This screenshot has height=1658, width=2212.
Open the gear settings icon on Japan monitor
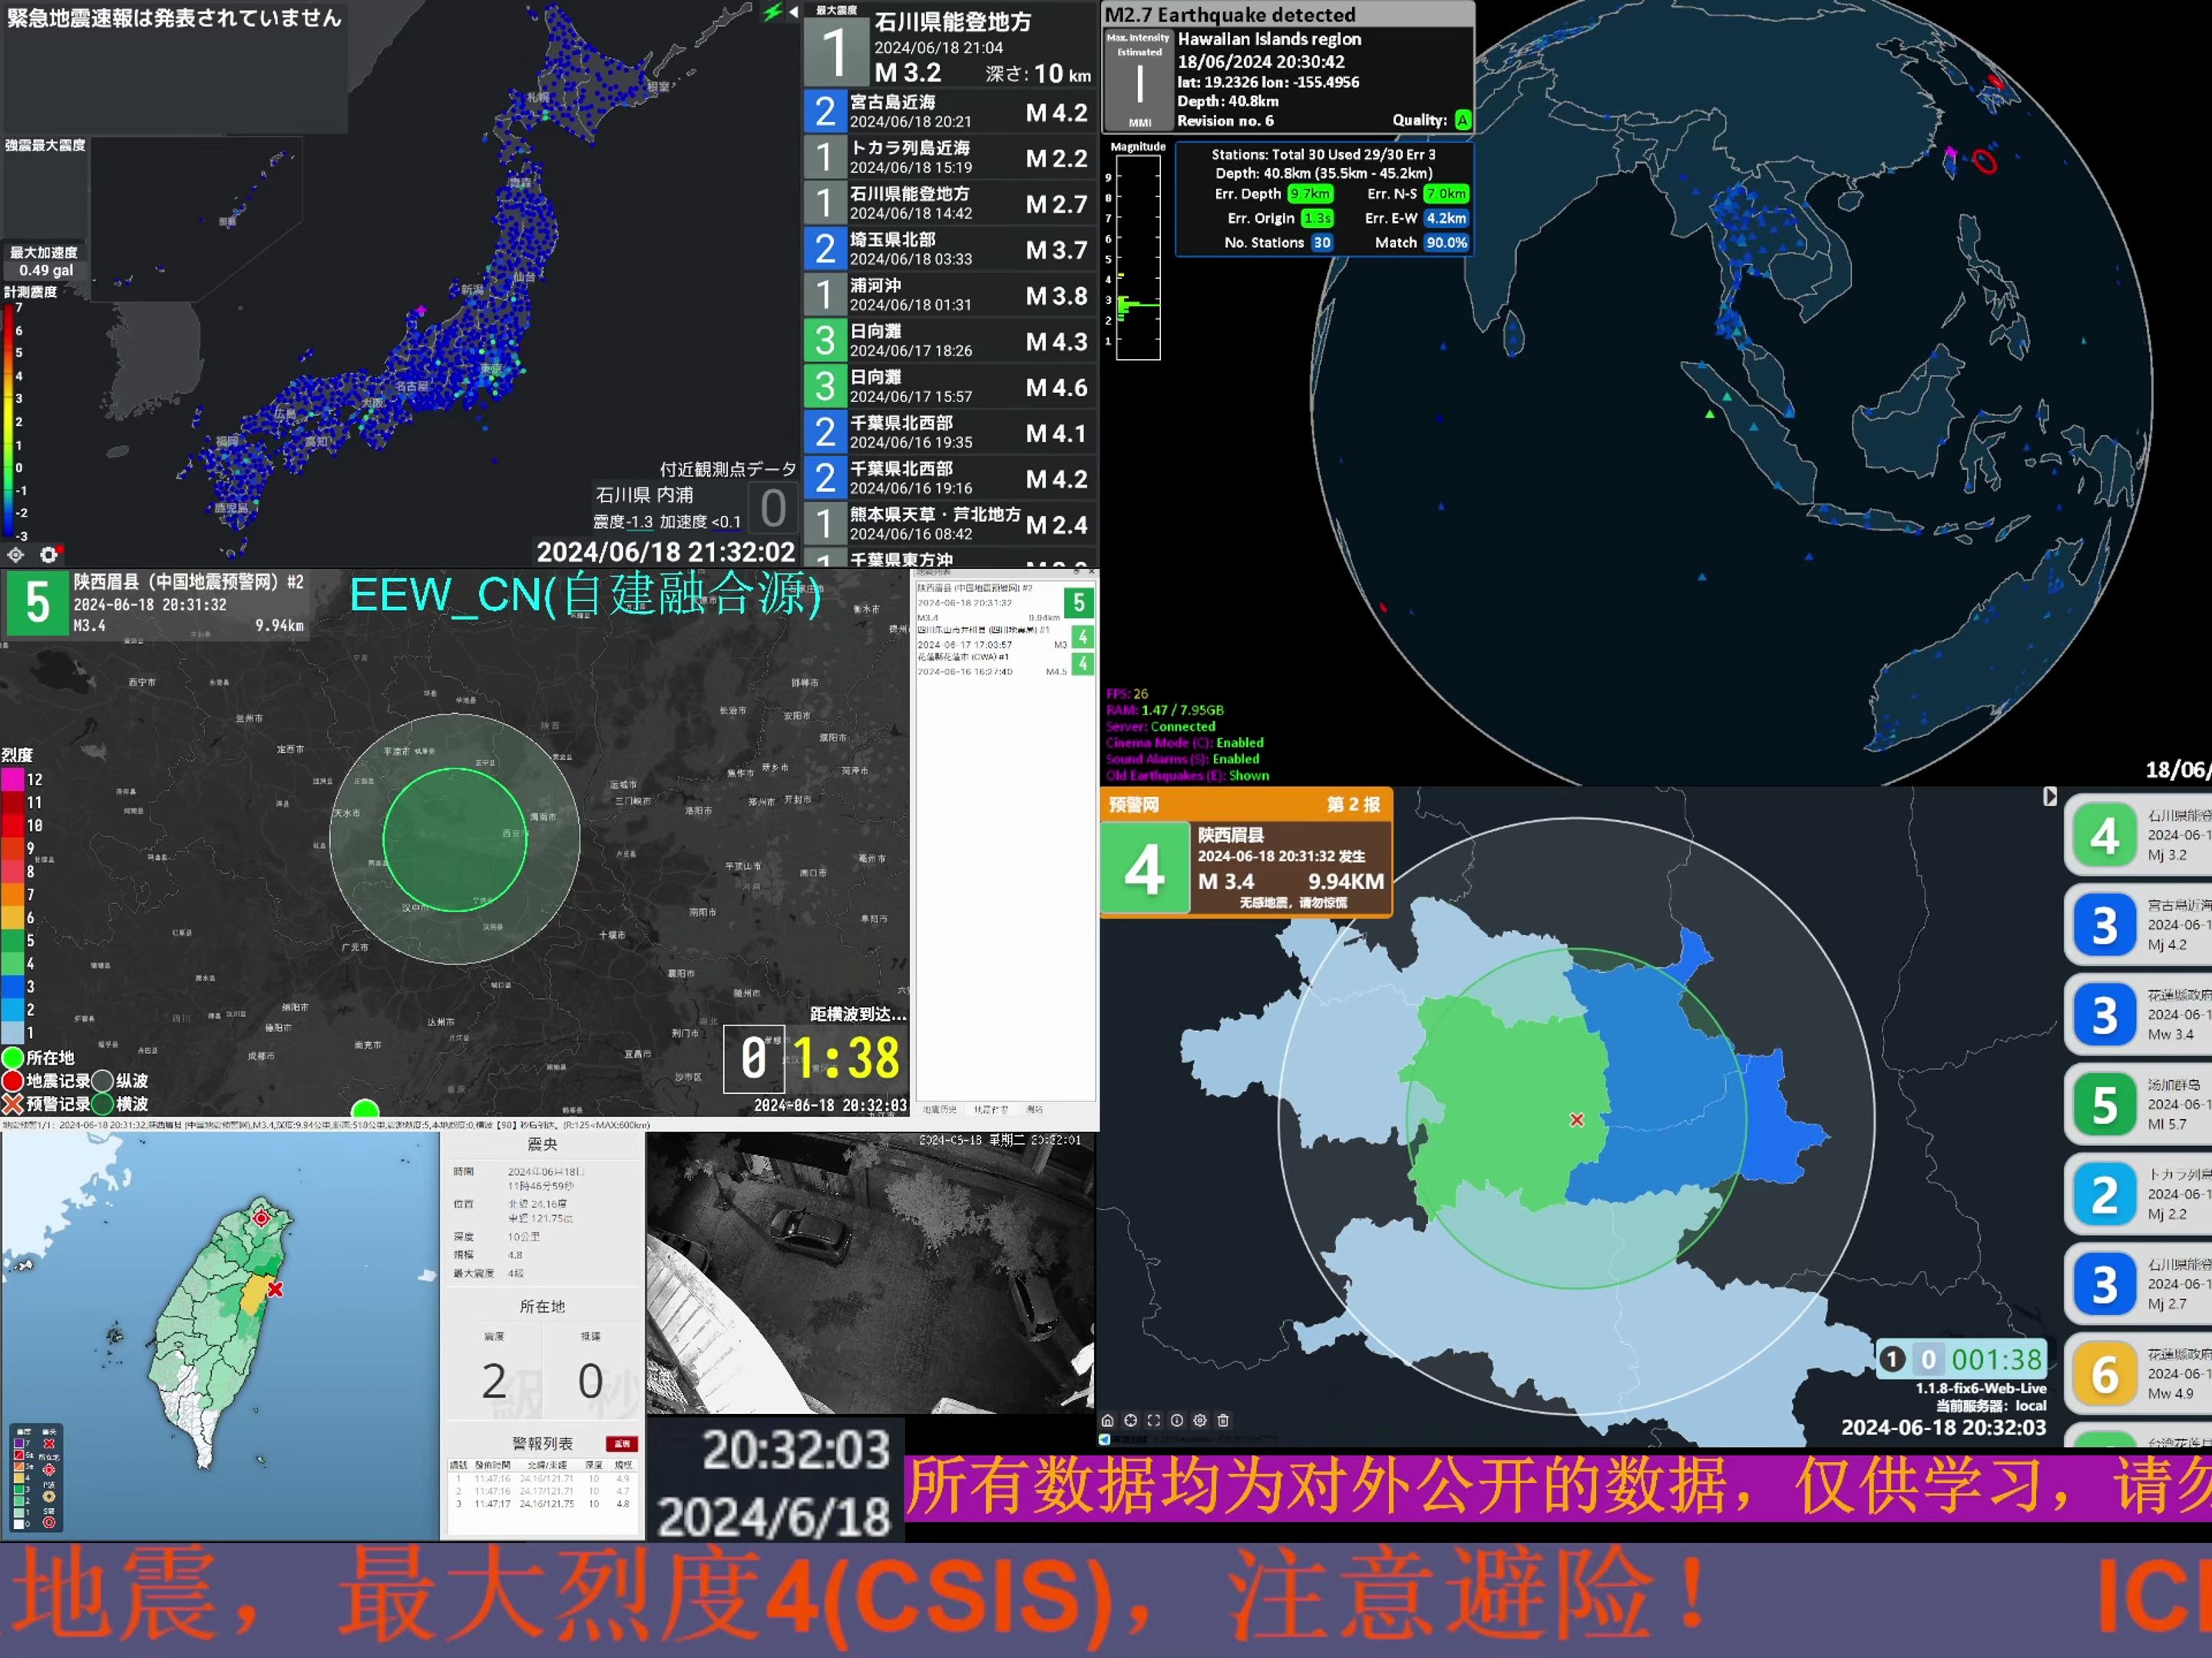49,554
